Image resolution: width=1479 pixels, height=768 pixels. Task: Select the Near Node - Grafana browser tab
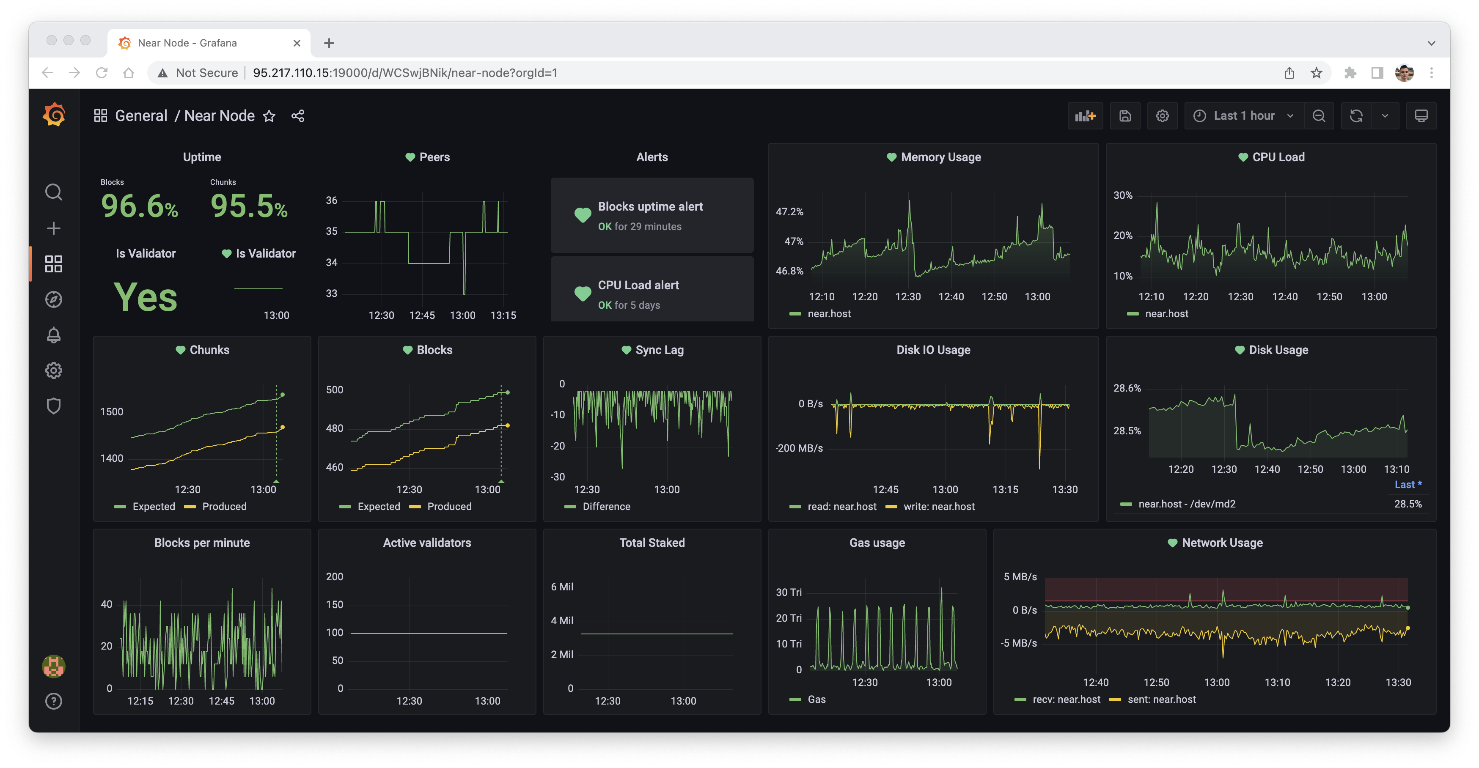[209, 43]
